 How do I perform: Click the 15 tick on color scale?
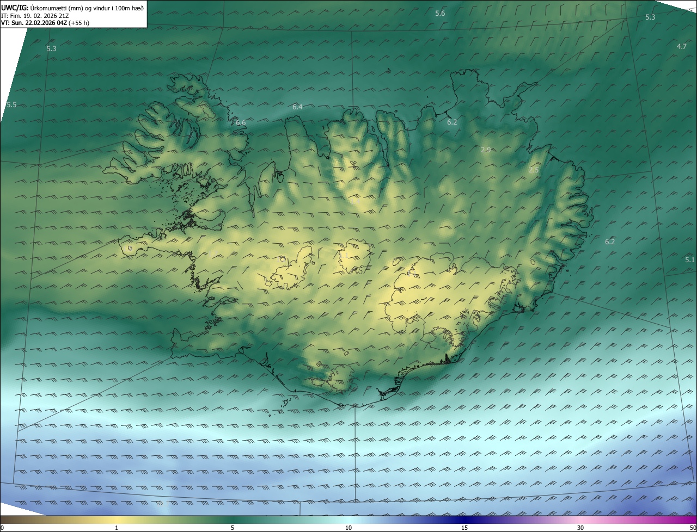click(464, 528)
